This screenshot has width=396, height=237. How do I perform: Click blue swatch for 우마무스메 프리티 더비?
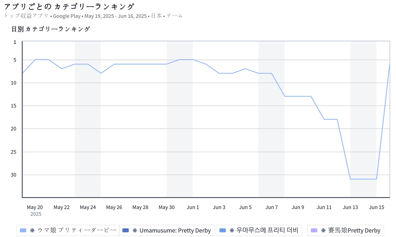pos(222,230)
